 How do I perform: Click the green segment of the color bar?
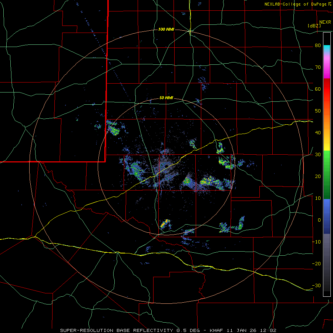pos(327,175)
